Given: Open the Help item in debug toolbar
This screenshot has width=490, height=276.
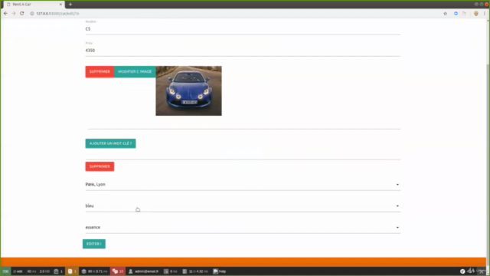Looking at the screenshot, I should click(220, 271).
